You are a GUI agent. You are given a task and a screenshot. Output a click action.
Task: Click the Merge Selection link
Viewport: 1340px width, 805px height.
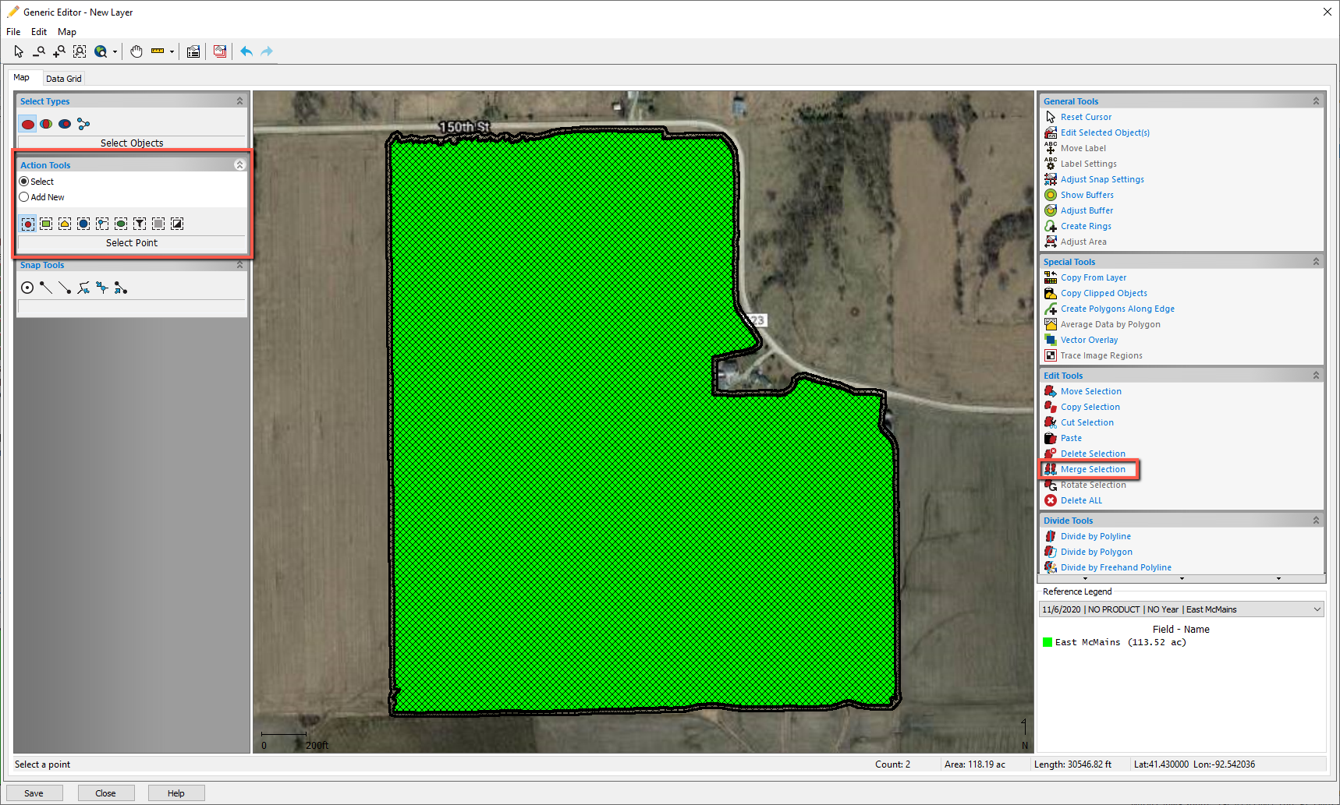pyautogui.click(x=1093, y=469)
